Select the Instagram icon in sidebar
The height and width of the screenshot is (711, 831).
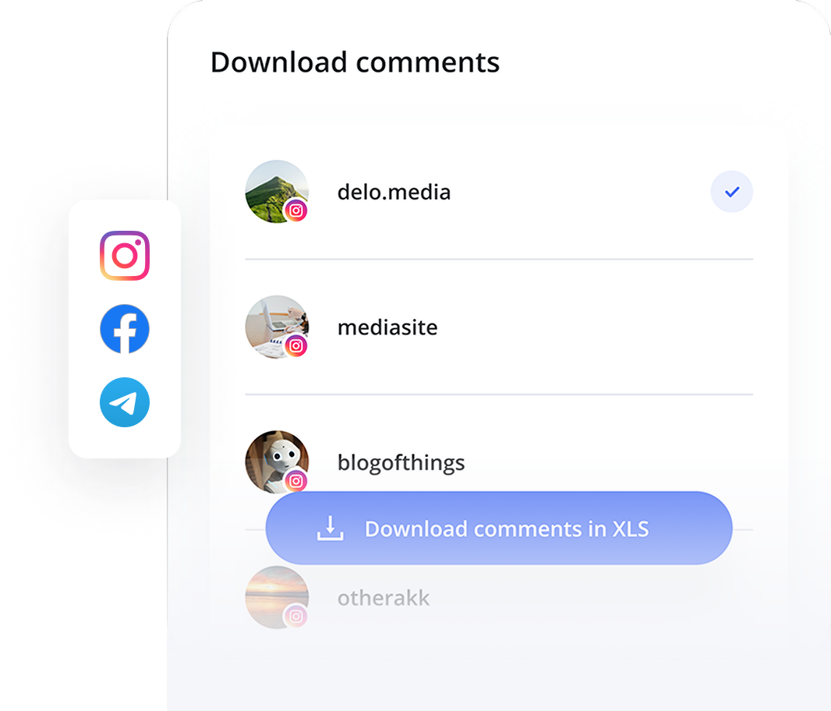[125, 256]
